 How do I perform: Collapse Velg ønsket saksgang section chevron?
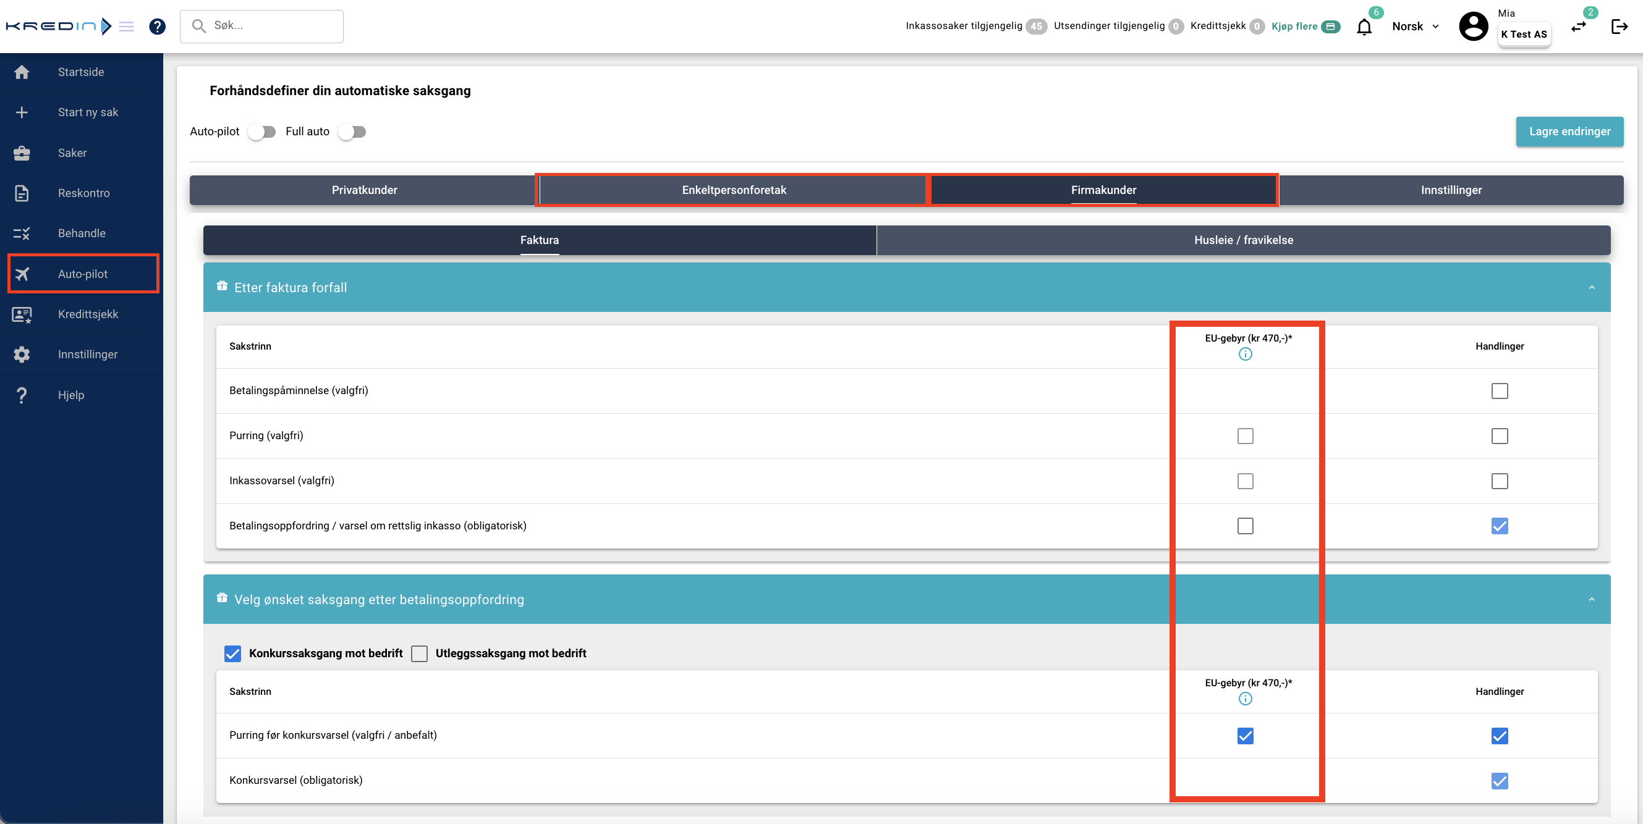coord(1591,599)
